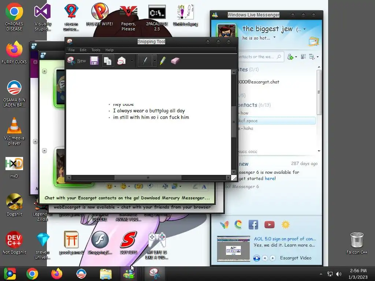The height and width of the screenshot is (281, 375).
Task: Open the Tools menu in Snipping Tool
Action: pos(96,50)
